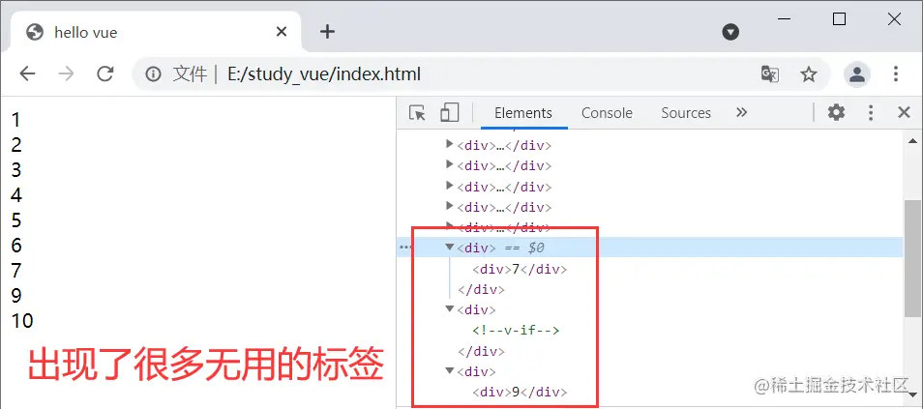The height and width of the screenshot is (409, 923).
Task: Switch to the Console tab
Action: [x=607, y=113]
